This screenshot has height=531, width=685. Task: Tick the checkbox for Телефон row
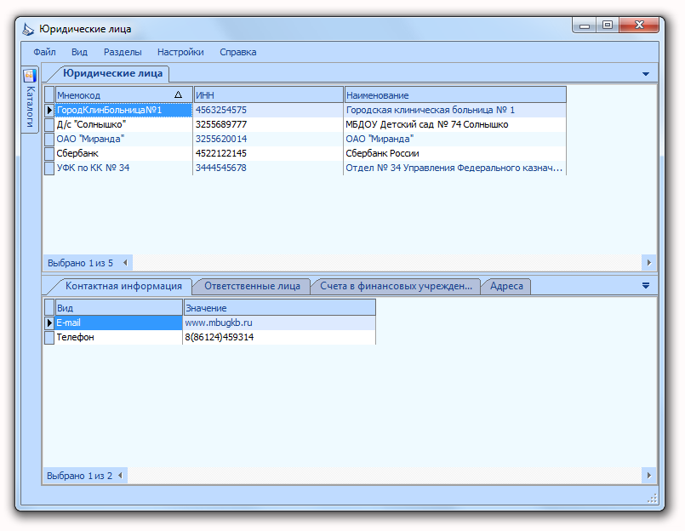[x=49, y=337]
